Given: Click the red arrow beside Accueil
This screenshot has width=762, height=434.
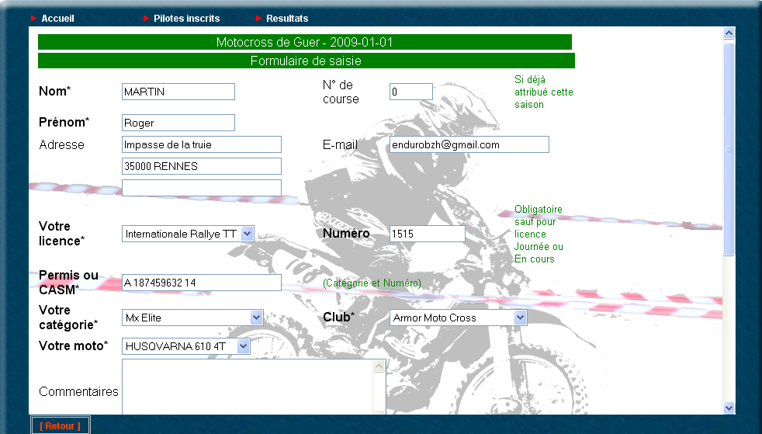Looking at the screenshot, I should [x=33, y=19].
